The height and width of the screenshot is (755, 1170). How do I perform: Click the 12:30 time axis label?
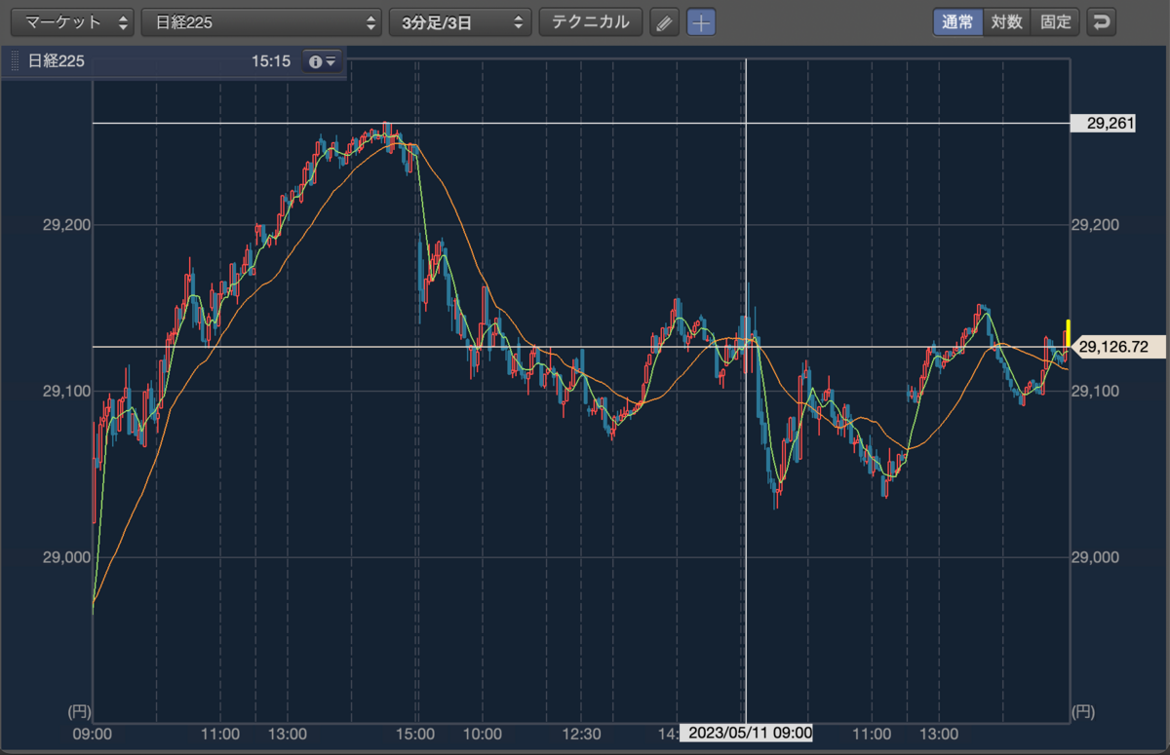(x=581, y=733)
